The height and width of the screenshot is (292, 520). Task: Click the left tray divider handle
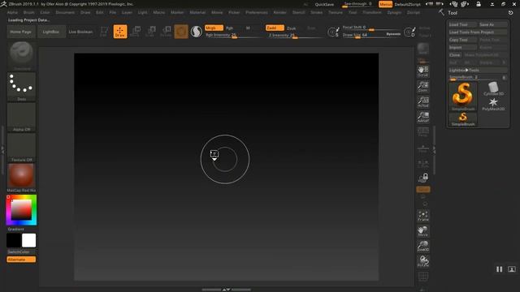[2, 149]
